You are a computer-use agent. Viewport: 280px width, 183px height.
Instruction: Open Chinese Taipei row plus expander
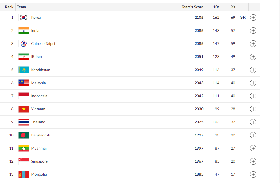253,44
